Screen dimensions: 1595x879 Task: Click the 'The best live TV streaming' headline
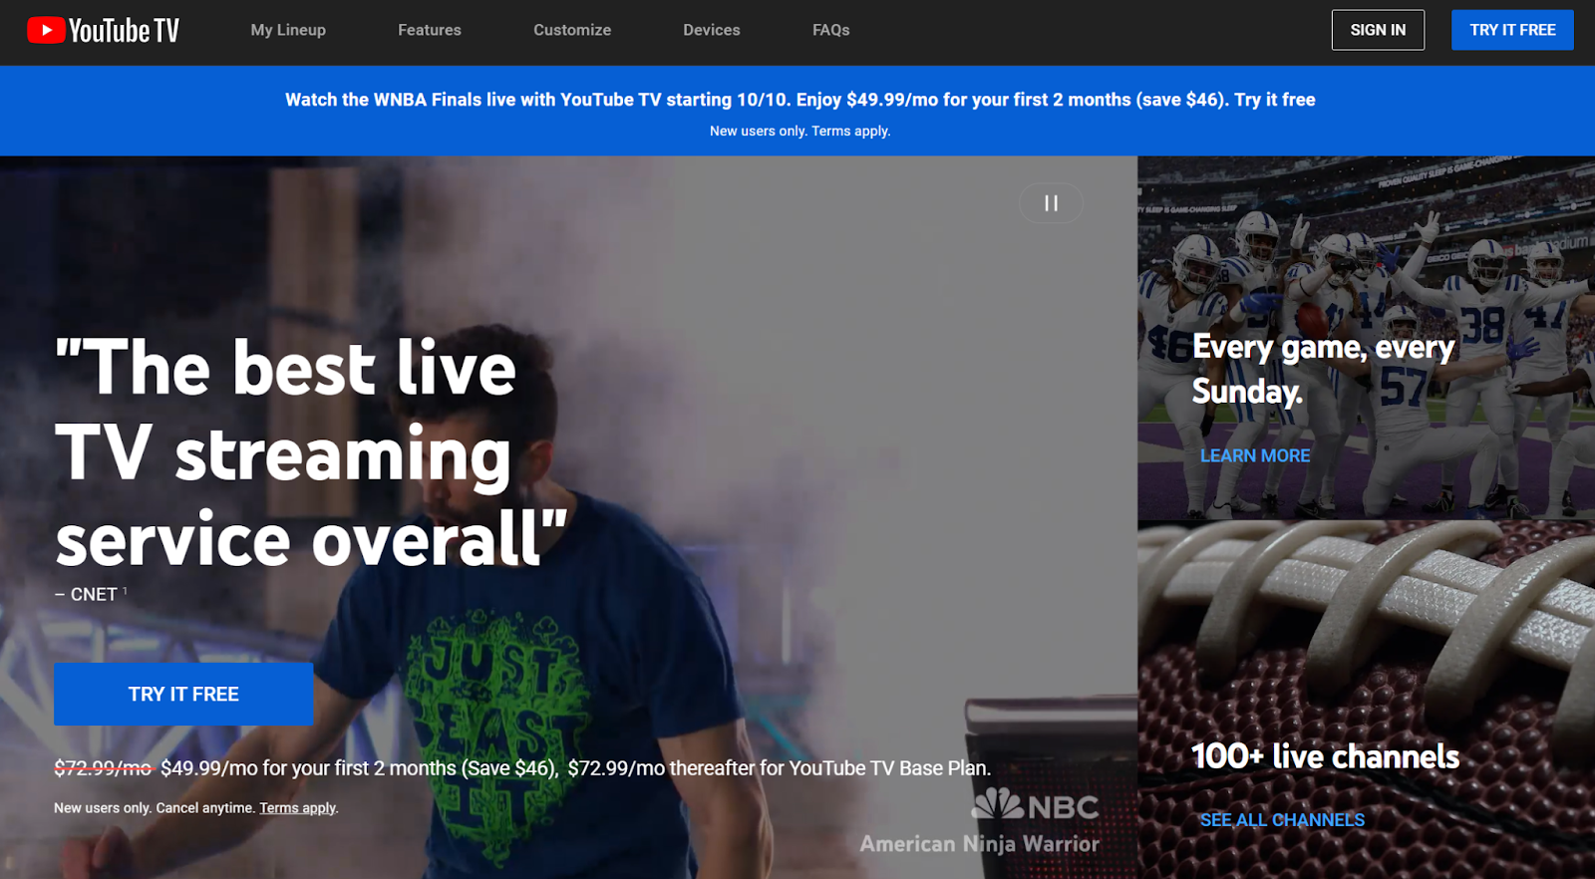click(x=311, y=453)
